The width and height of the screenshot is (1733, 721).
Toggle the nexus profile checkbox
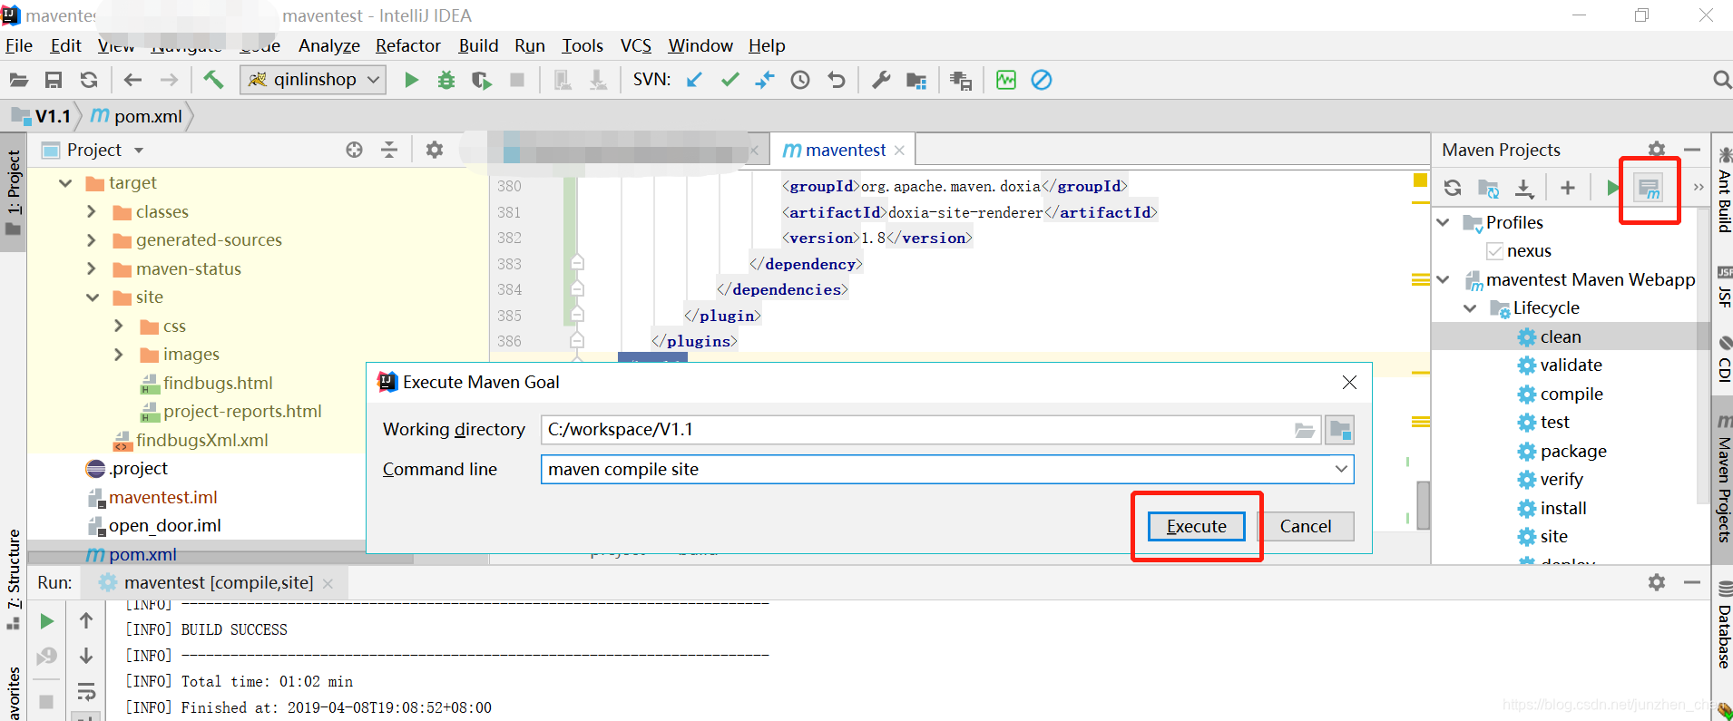pos(1494,251)
